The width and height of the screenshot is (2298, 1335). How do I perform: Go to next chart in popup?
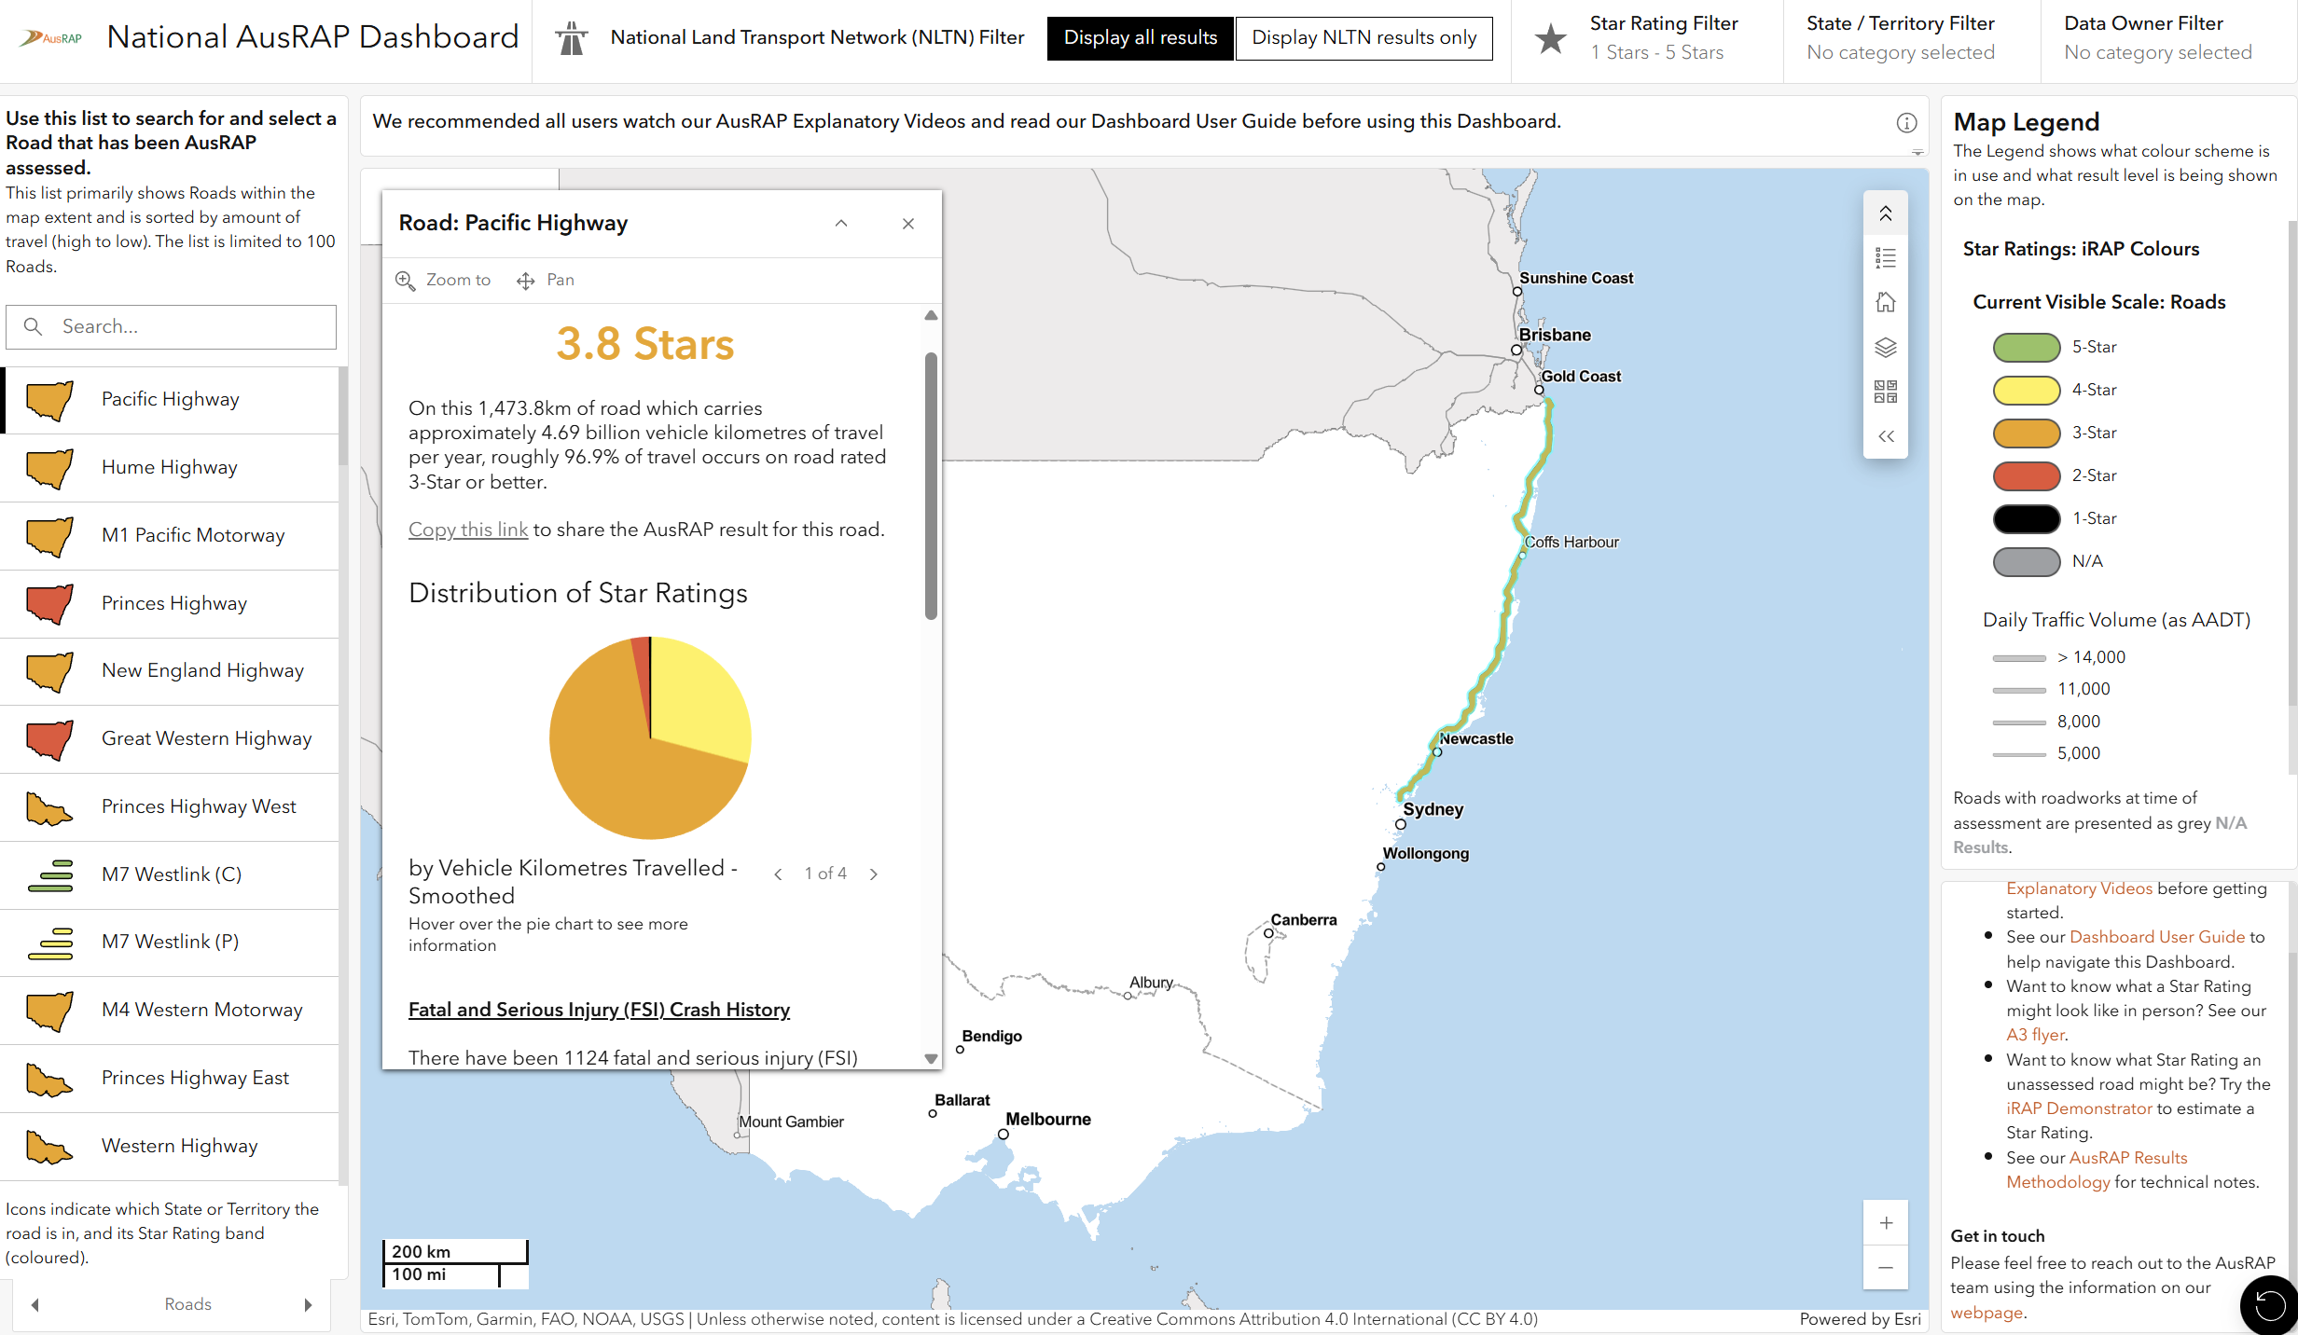pos(874,874)
